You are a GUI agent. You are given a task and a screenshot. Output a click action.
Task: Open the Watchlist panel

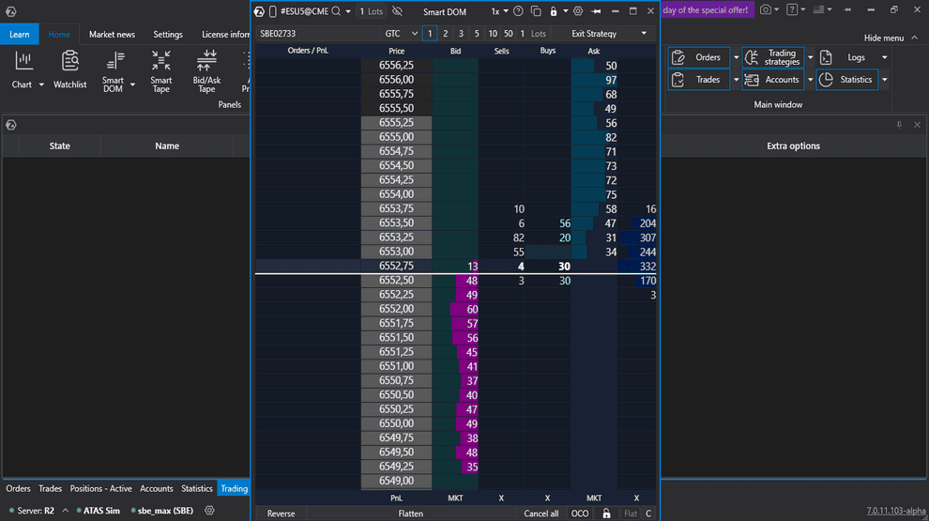(x=69, y=62)
